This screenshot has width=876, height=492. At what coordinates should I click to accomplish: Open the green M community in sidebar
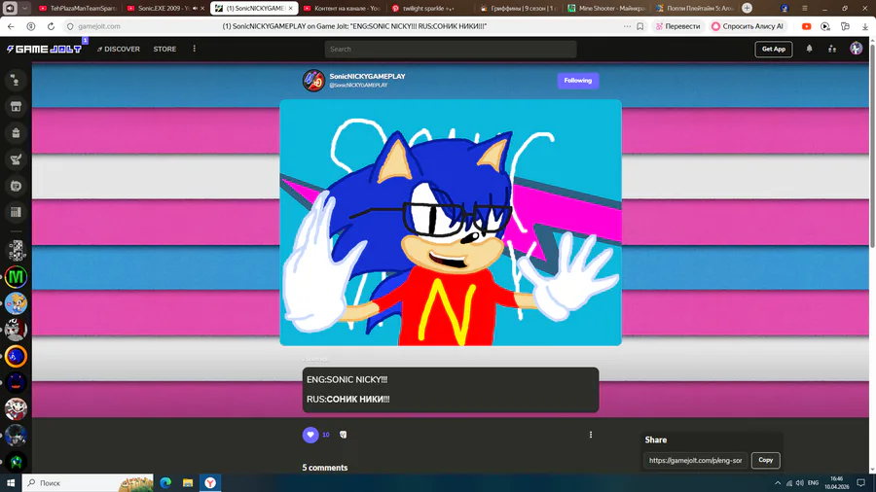pyautogui.click(x=16, y=277)
